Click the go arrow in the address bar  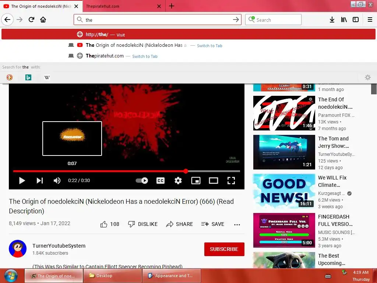coord(236,20)
